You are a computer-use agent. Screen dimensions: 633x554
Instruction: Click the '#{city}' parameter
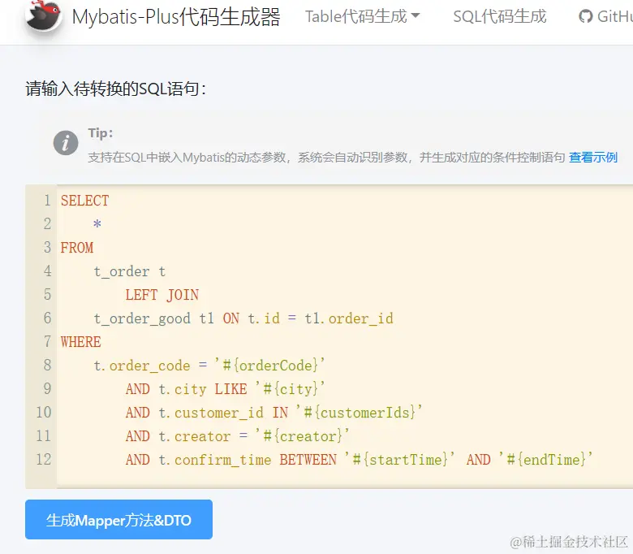[290, 388]
